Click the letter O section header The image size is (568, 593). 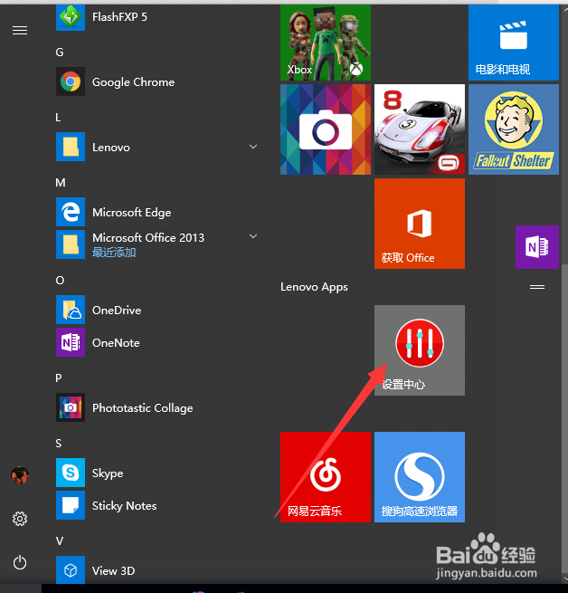pyautogui.click(x=60, y=281)
